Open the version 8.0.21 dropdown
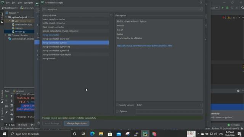Image resolution: width=244 pixels, height=137 pixels. (169, 105)
